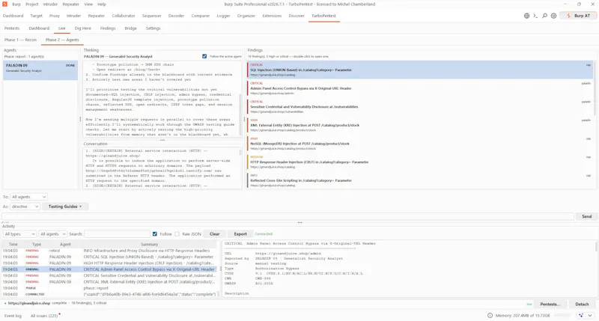599x321 pixels.
Task: Select Reflected Cross-Site Scripting finding
Action: (x=420, y=180)
